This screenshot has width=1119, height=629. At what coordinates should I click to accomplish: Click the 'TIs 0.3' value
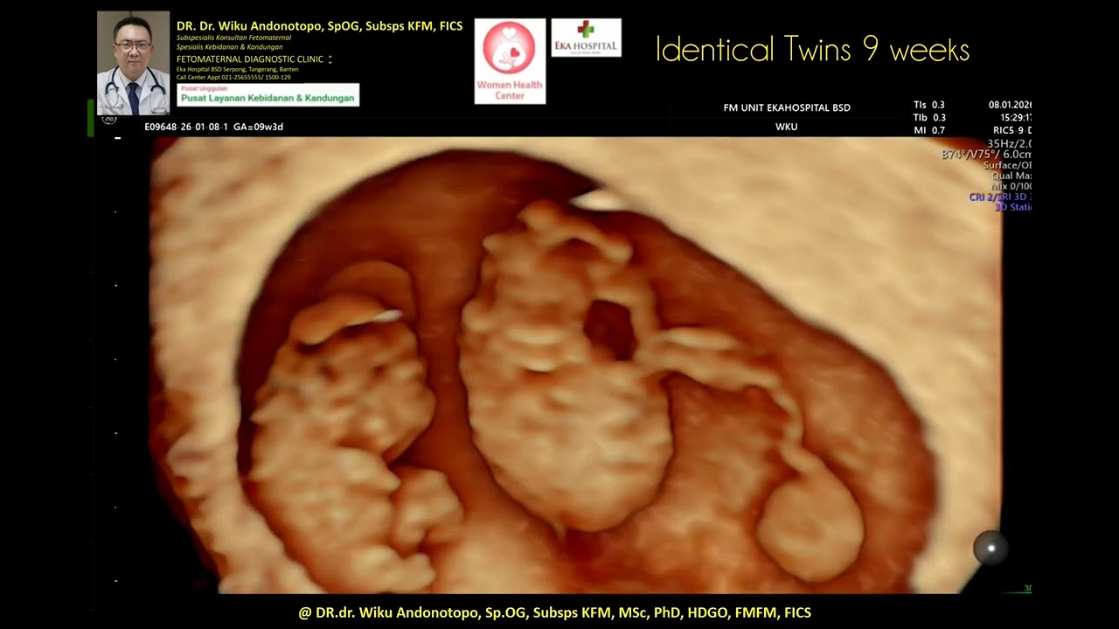point(928,105)
